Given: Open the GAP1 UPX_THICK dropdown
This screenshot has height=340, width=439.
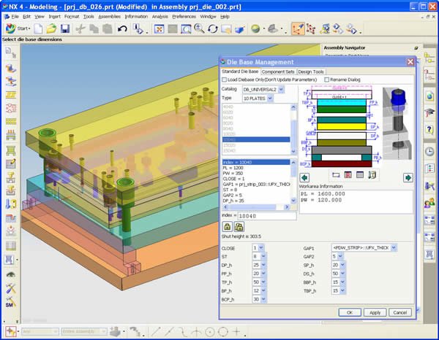Looking at the screenshot, I should [x=394, y=248].
